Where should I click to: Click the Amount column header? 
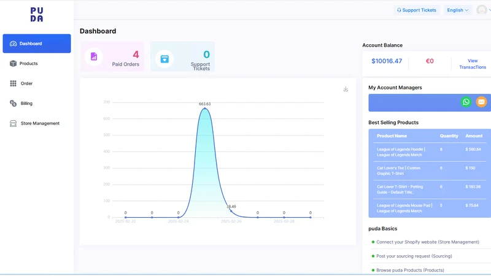point(474,136)
